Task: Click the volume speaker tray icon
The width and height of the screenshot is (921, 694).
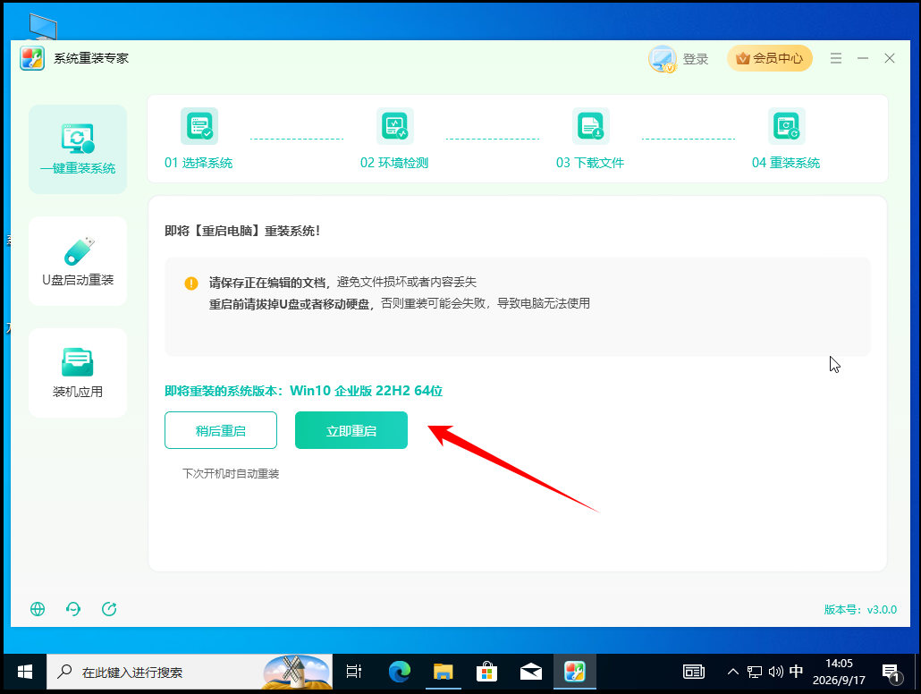Action: 775,672
